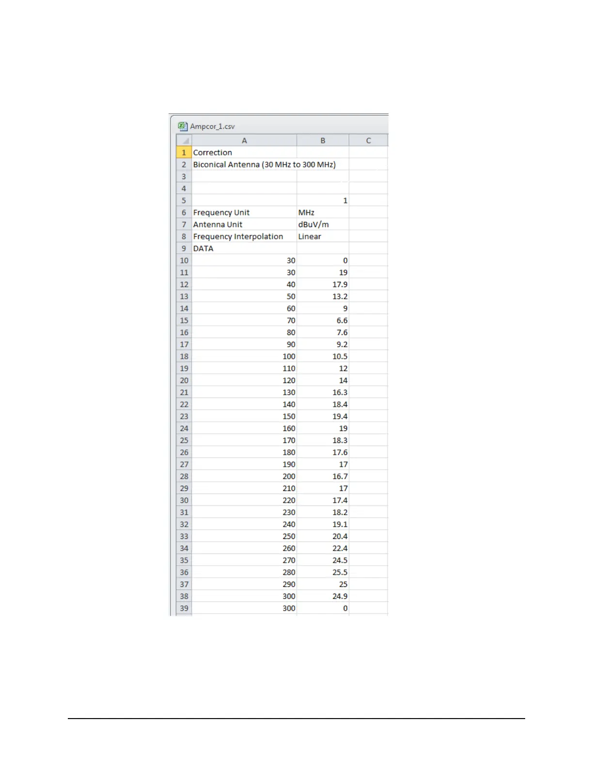Click the value 24.5 in row 35
Viewport: 593px width, 767px height.
[323, 560]
